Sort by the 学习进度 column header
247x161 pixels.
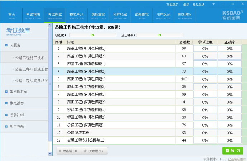point(205,42)
